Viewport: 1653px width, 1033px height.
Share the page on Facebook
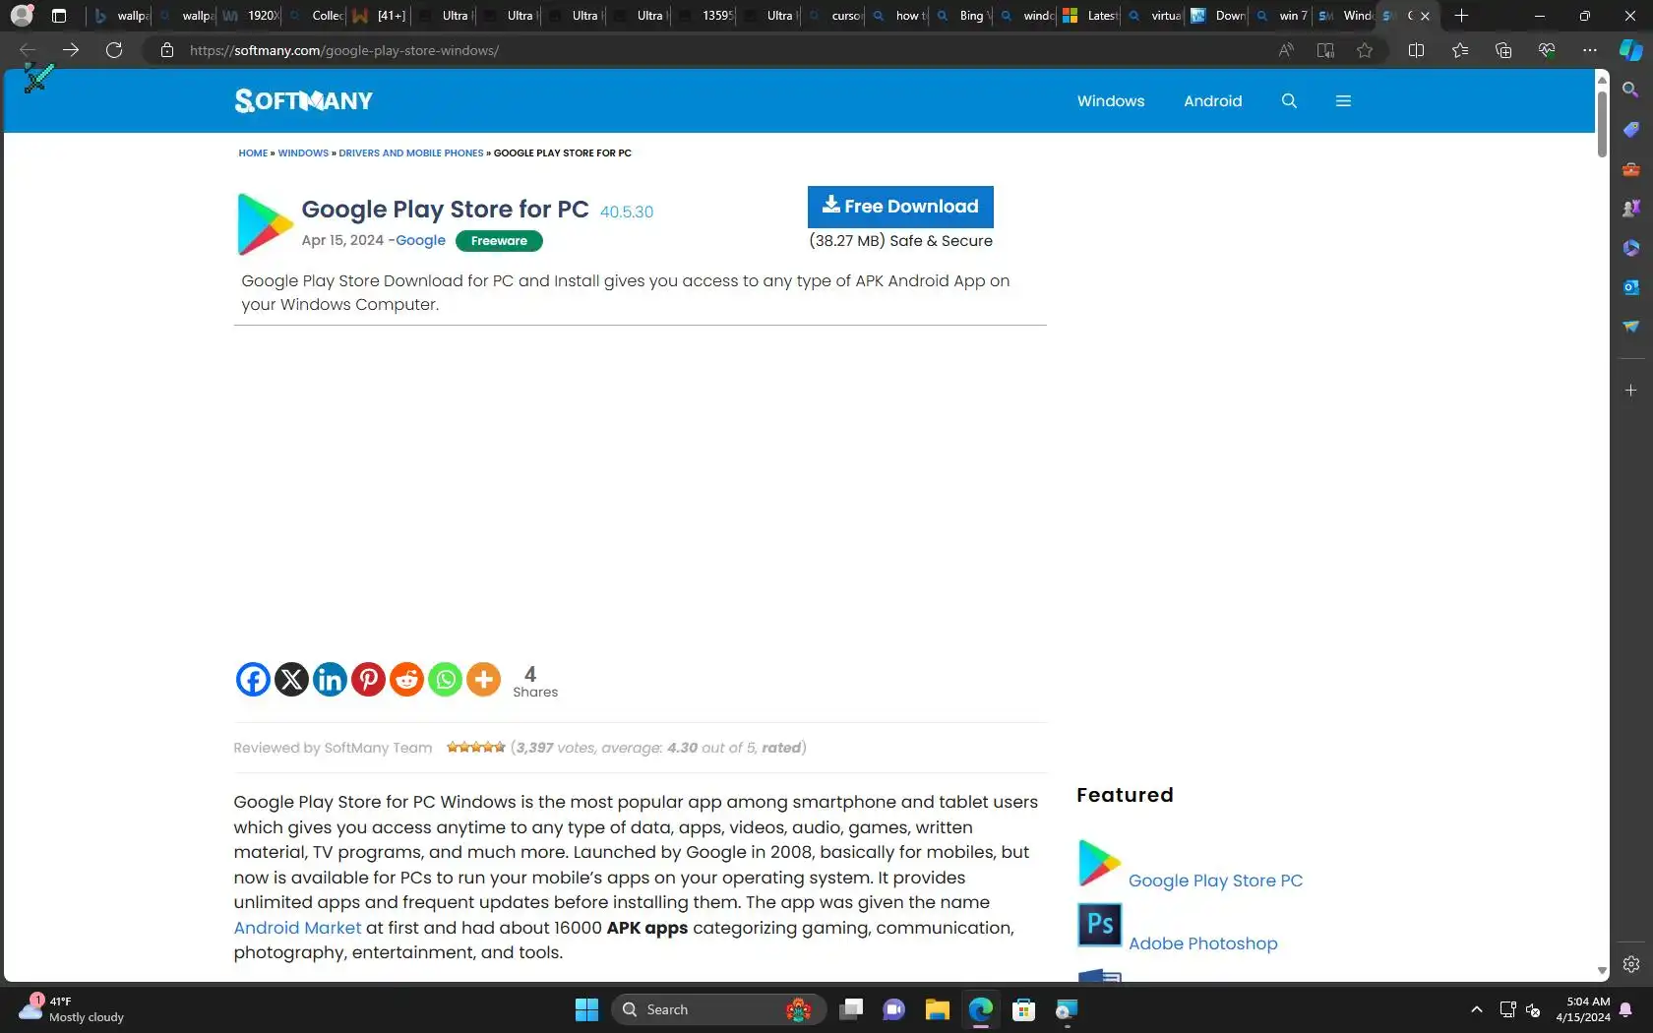(253, 679)
